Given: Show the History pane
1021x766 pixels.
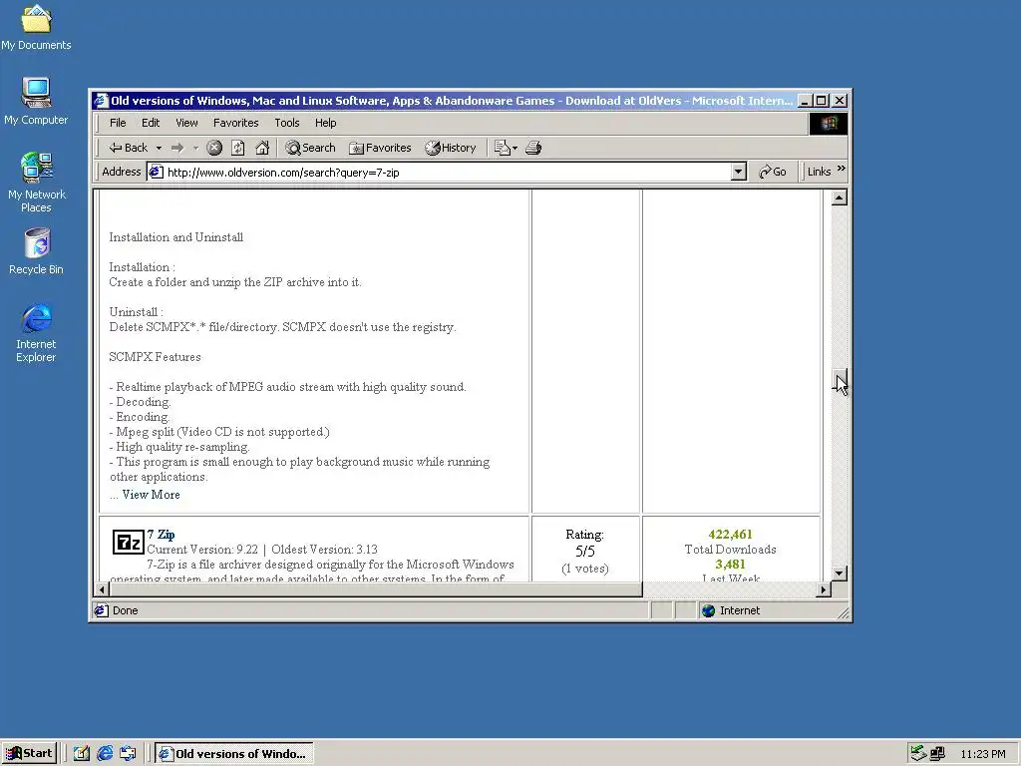Looking at the screenshot, I should 451,148.
